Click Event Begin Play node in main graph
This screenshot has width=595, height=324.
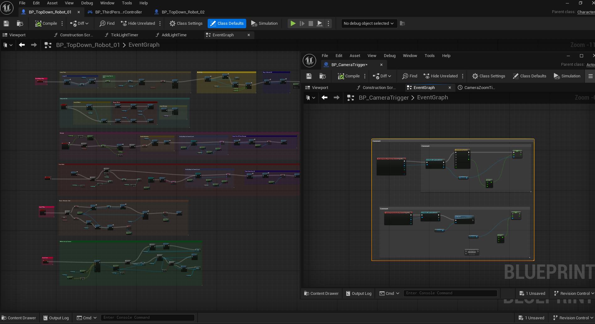[41, 81]
